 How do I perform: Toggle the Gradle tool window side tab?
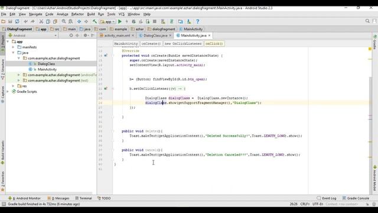375,42
